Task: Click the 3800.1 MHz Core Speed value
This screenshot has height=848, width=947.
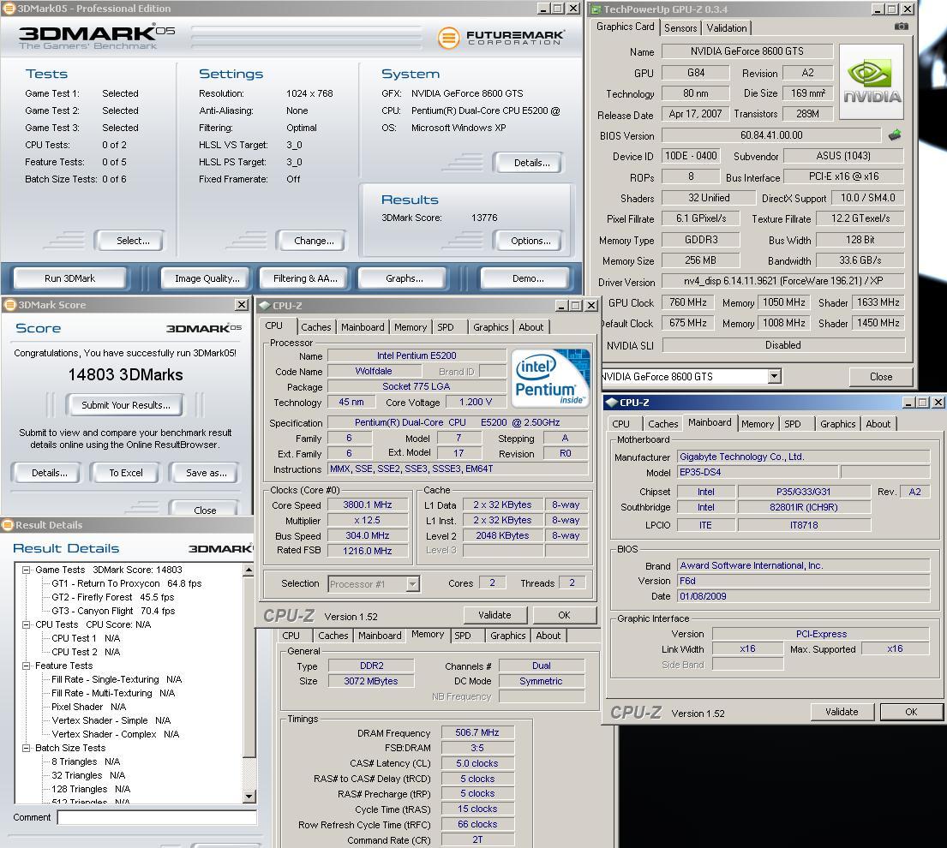Action: 367,505
